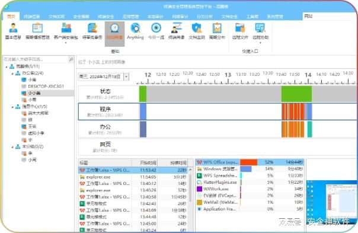This screenshot has width=358, height=233.
Task: Select the WXWork.exe usage row
Action: (x=250, y=189)
